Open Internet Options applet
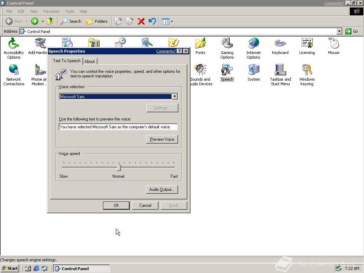 click(253, 48)
